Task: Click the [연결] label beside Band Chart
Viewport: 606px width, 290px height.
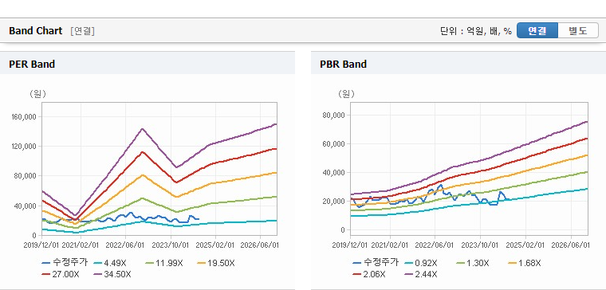Action: click(x=82, y=31)
